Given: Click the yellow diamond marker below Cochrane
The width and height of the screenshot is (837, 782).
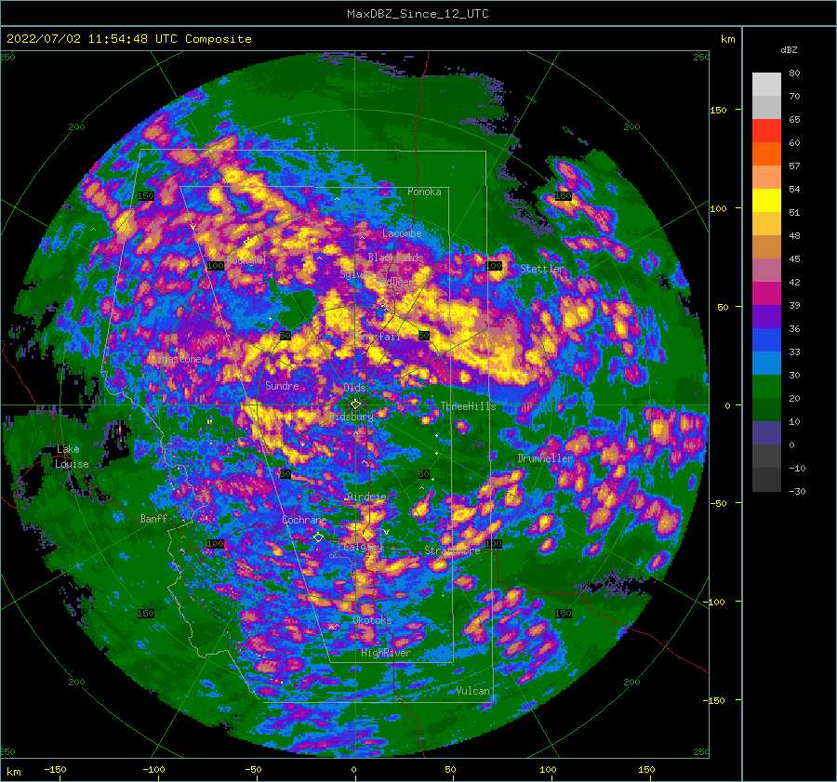Looking at the screenshot, I should point(318,537).
